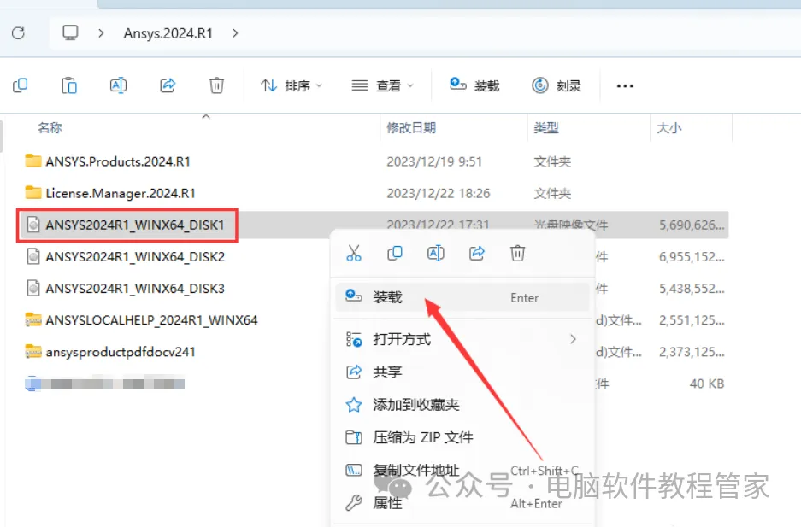Select the License.Manager.2024.R1 folder
Viewport: 801px width, 527px height.
pos(120,193)
